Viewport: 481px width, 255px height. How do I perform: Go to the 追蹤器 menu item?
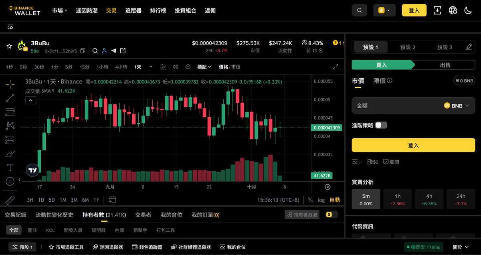133,10
